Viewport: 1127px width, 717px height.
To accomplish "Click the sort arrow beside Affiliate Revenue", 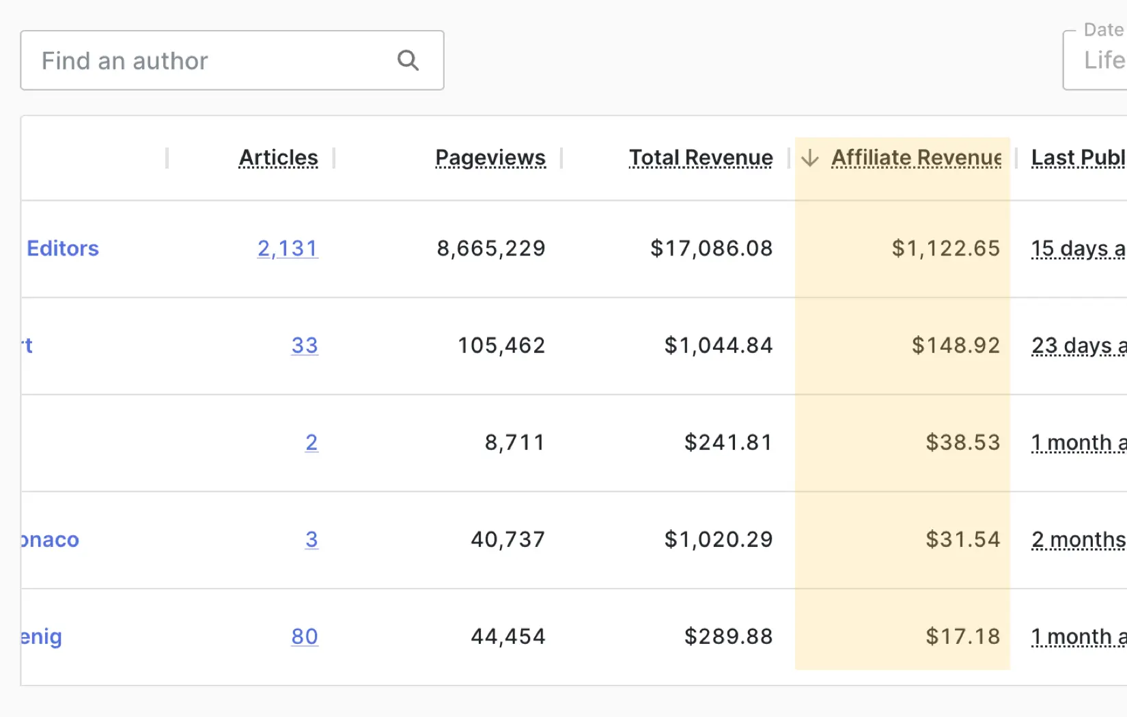I will 810,158.
